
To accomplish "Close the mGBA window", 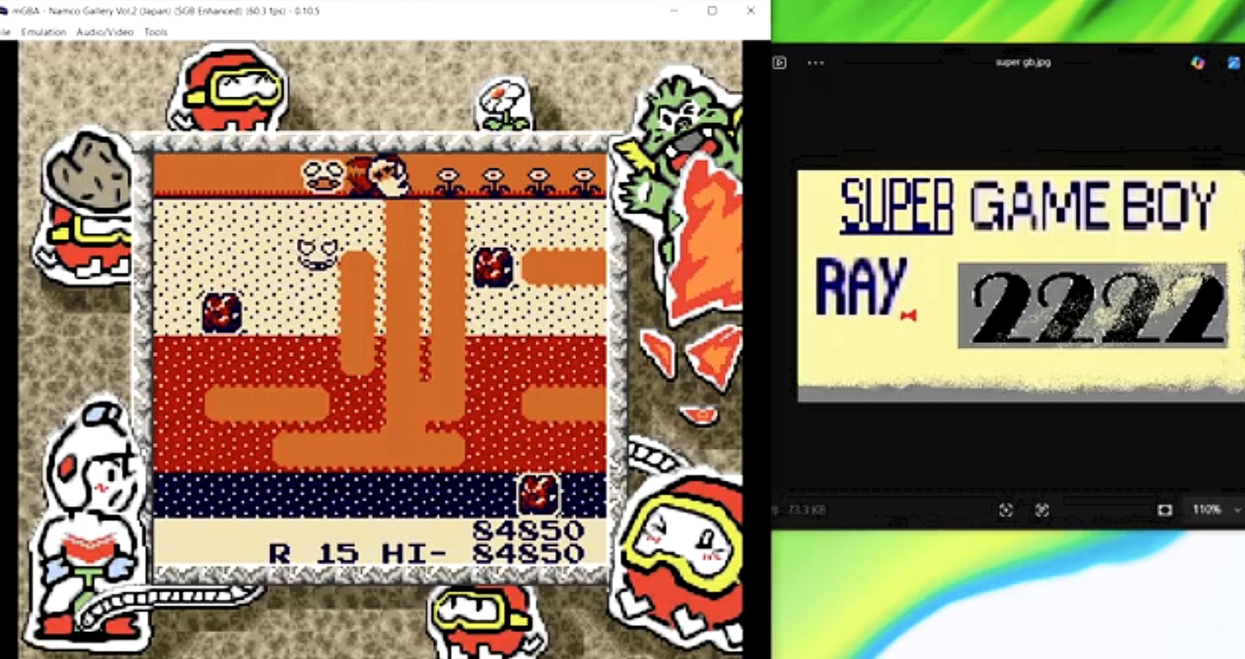I will point(751,11).
